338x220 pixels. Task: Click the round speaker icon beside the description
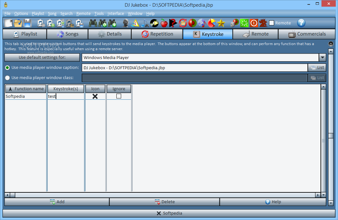coord(331,44)
